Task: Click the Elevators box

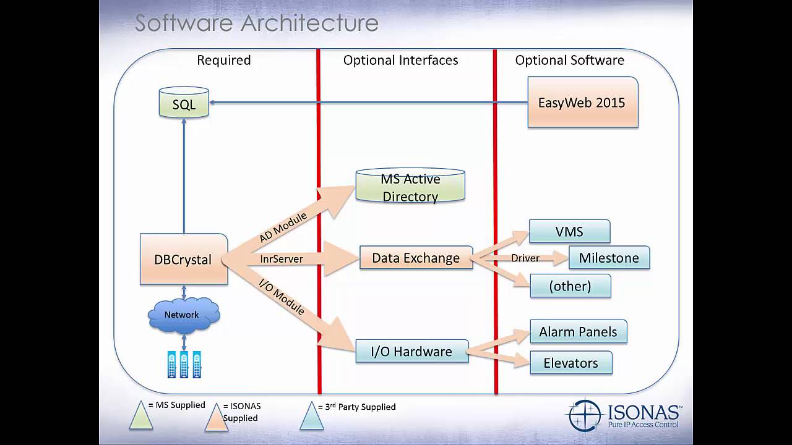Action: coord(571,363)
